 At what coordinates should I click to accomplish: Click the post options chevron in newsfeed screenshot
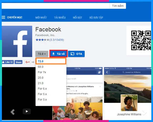pos(100,86)
